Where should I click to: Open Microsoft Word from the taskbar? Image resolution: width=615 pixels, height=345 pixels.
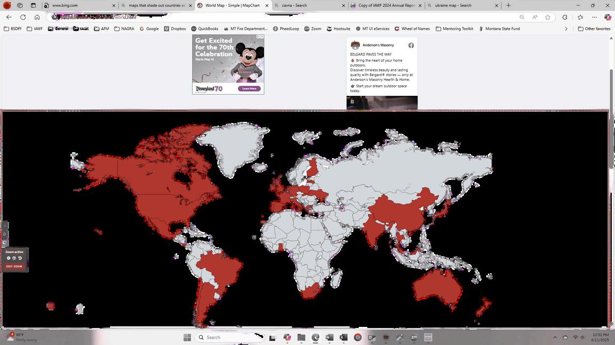[x=329, y=337]
